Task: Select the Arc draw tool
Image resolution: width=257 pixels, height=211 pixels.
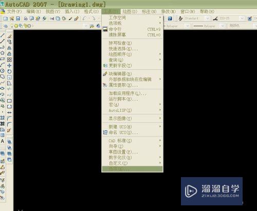Action: (3, 65)
